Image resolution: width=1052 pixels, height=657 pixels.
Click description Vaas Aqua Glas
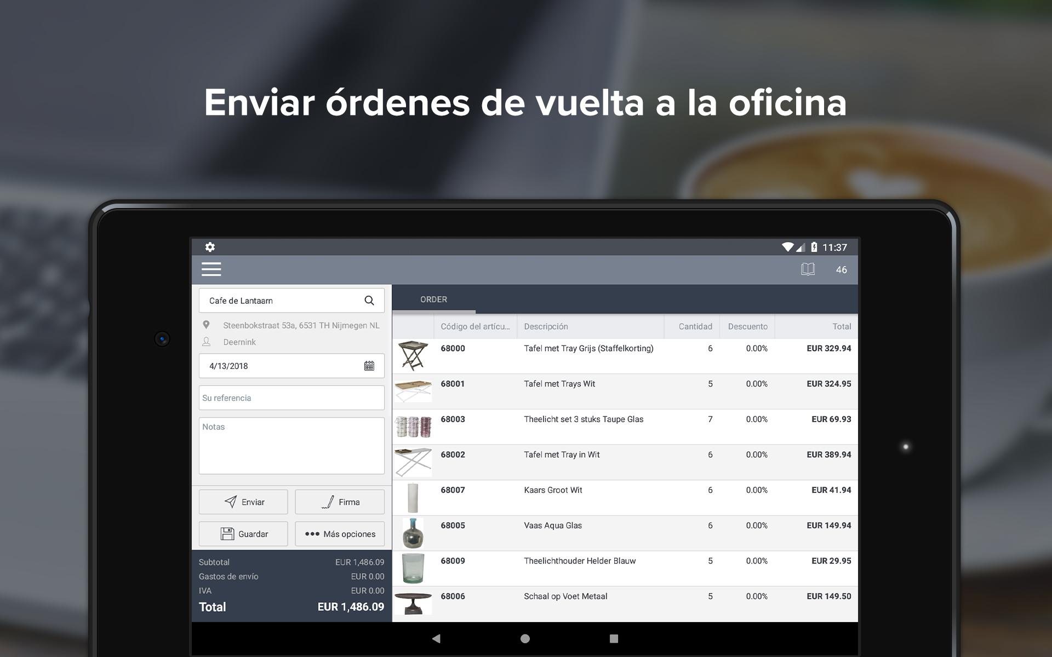coord(553,526)
